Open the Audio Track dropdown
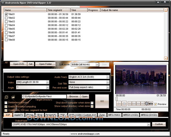The width and height of the screenshot is (171, 137). 108,77
